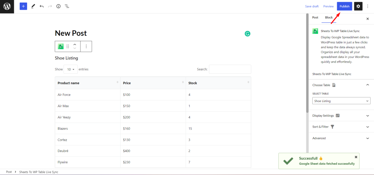374x175 pixels.
Task: Click the green checkmark in the success notification
Action: coord(288,161)
